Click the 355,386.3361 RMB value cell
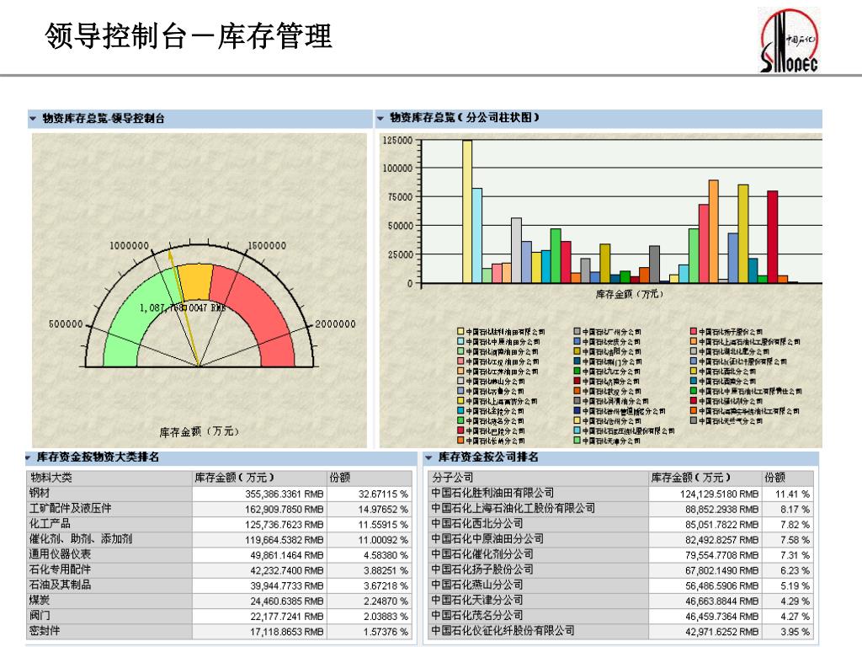 click(x=260, y=494)
